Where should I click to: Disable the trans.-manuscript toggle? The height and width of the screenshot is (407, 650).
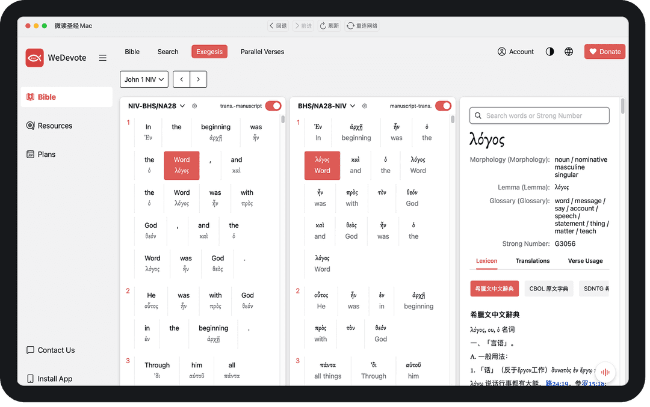tap(273, 106)
